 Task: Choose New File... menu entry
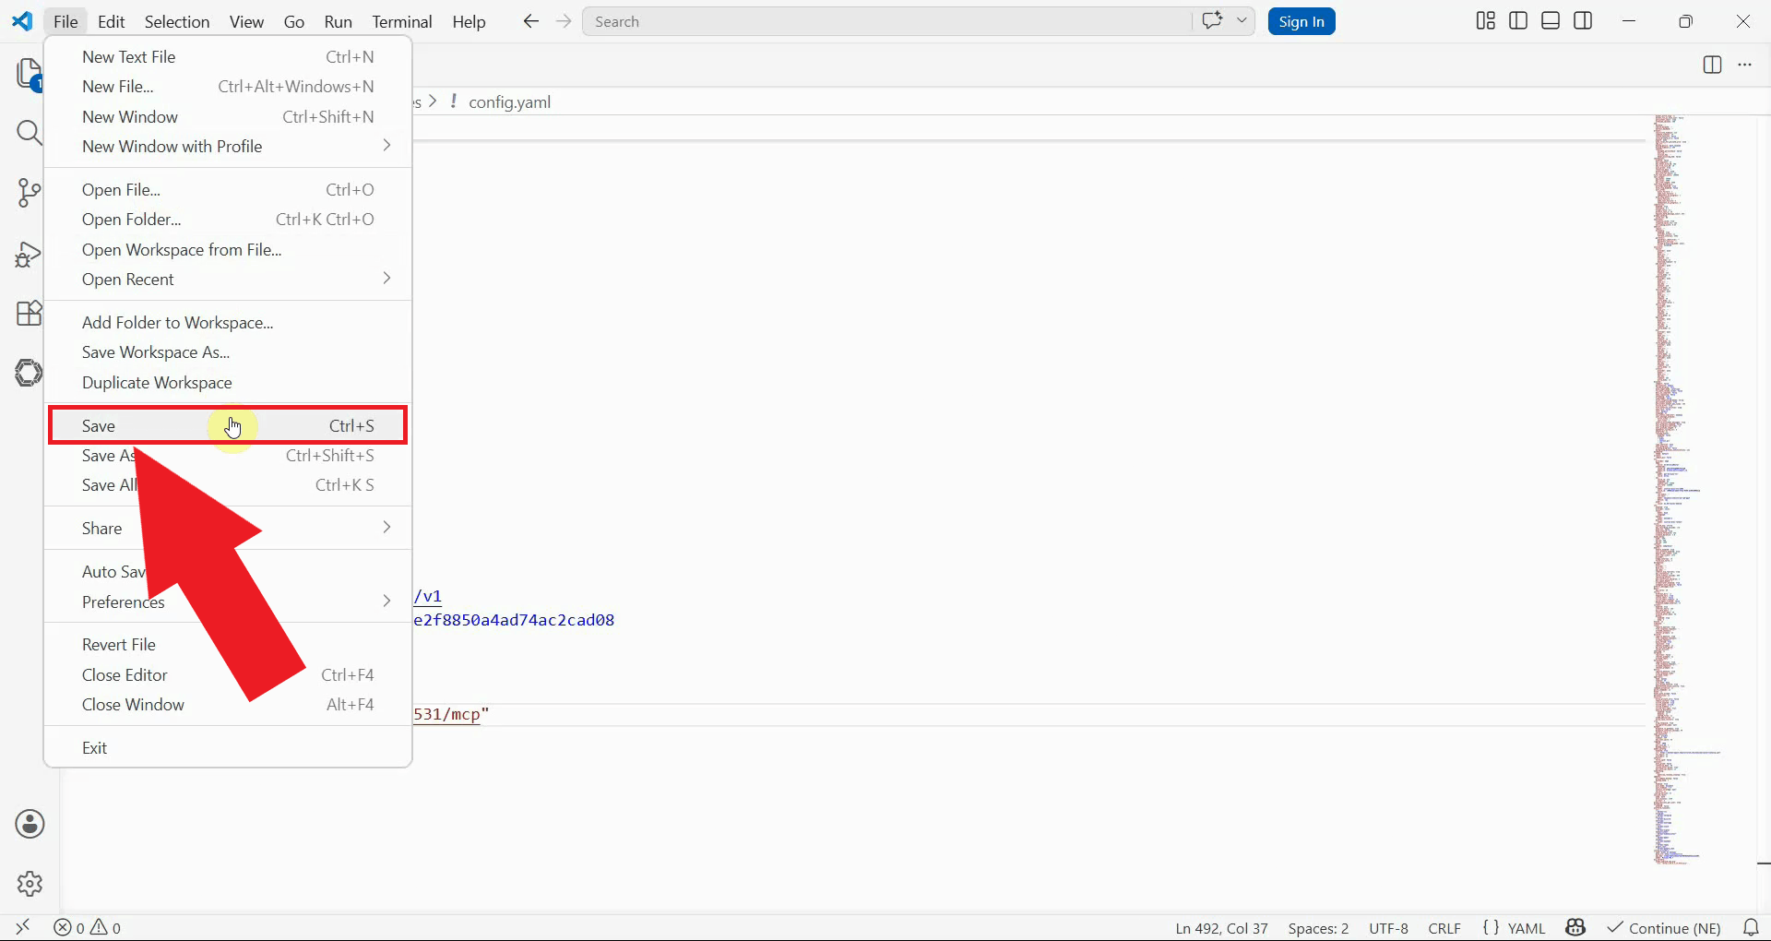click(228, 87)
